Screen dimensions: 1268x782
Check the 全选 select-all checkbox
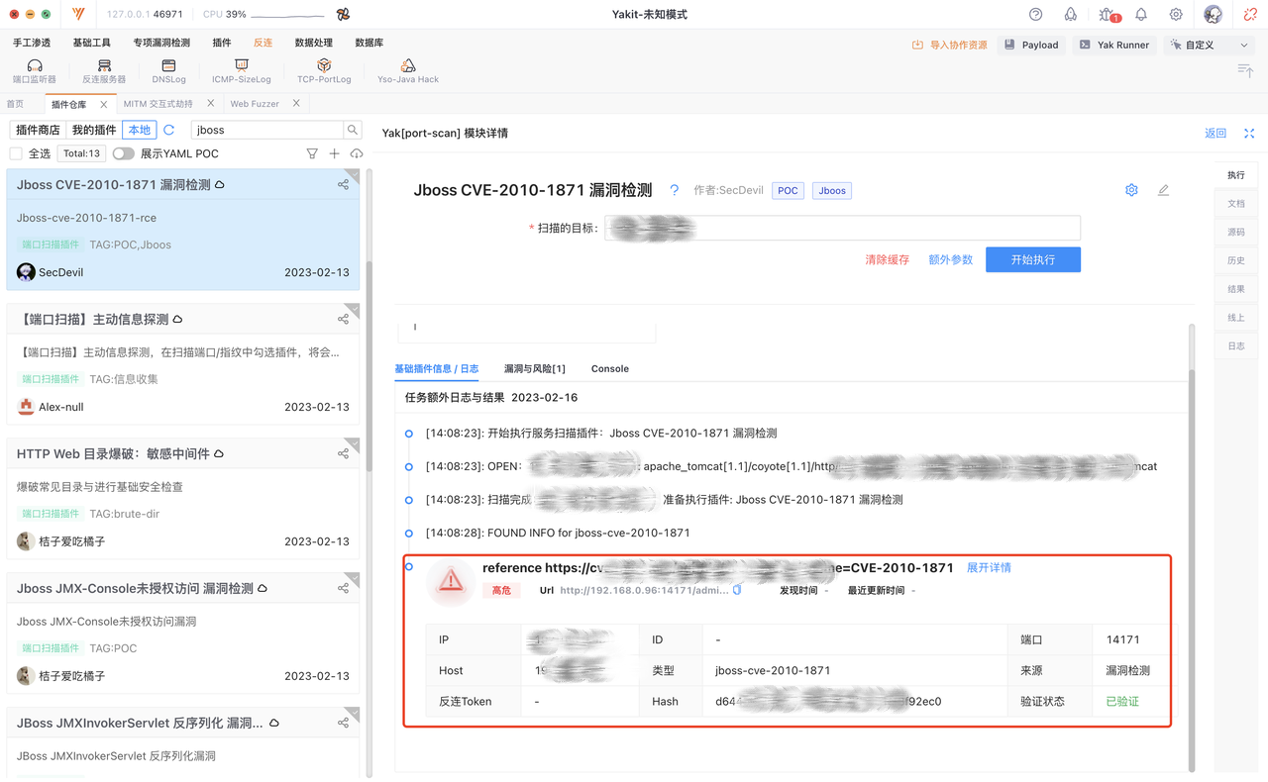click(x=16, y=153)
